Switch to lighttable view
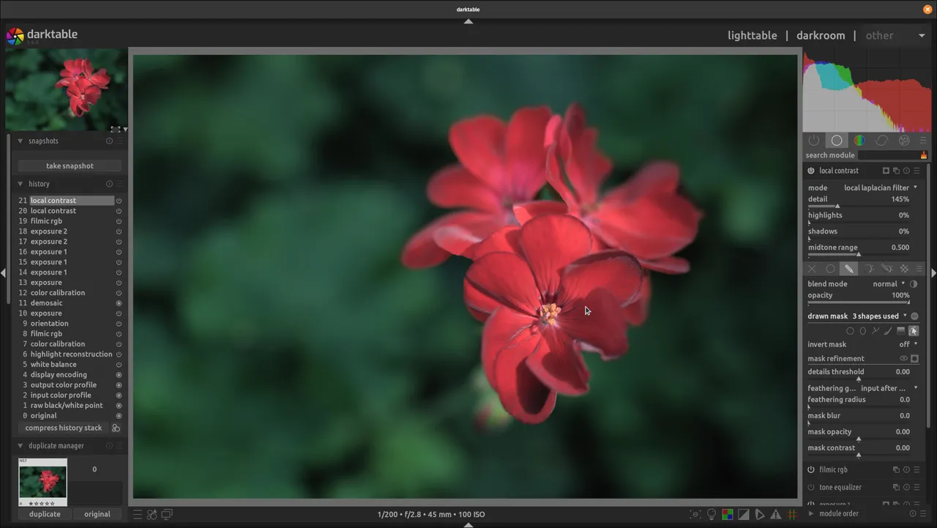937x528 pixels. click(x=752, y=35)
